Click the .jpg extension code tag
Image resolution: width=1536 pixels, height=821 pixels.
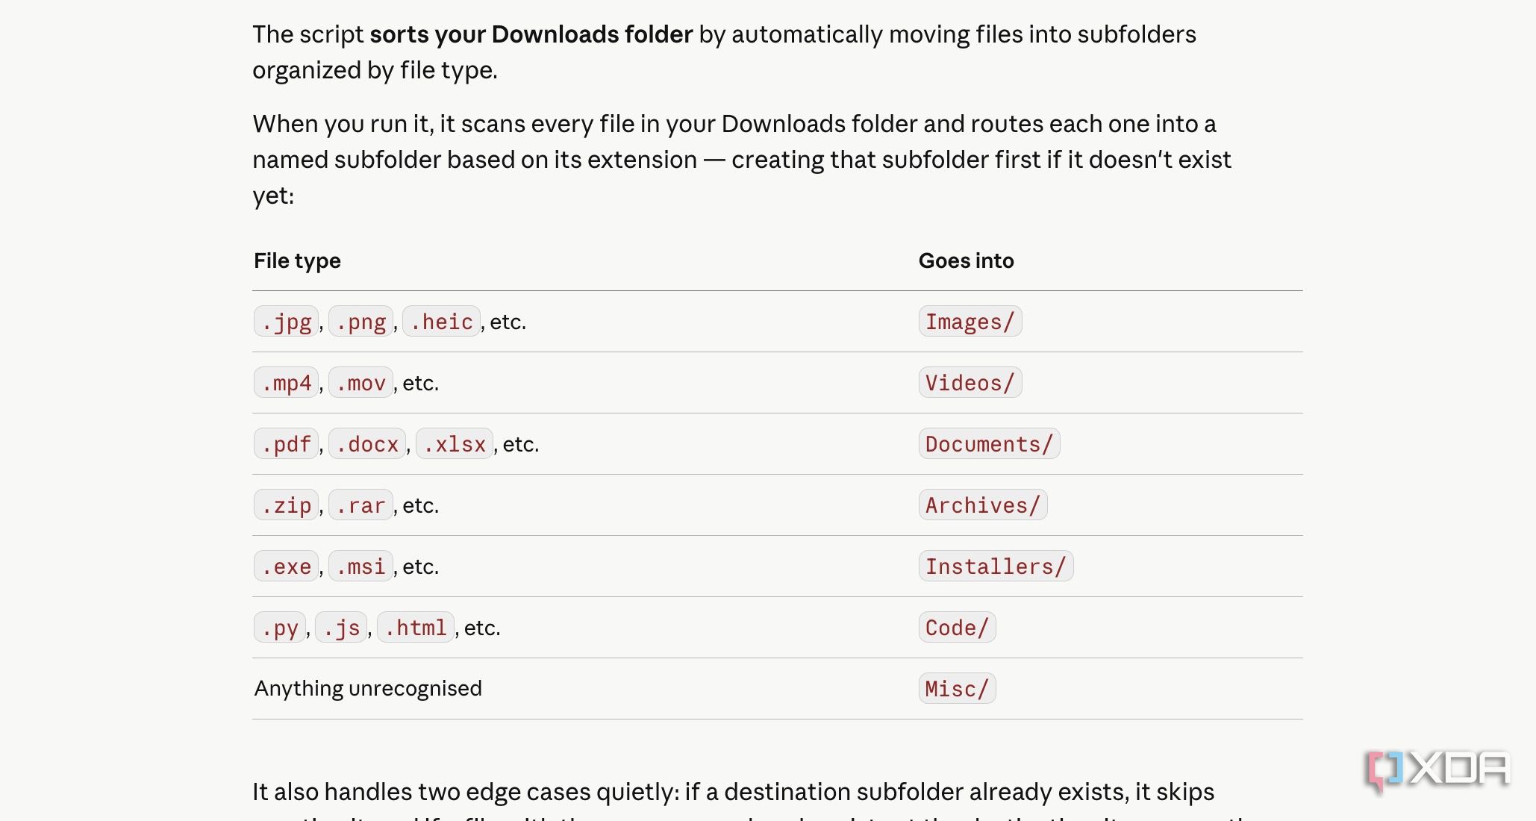(287, 322)
